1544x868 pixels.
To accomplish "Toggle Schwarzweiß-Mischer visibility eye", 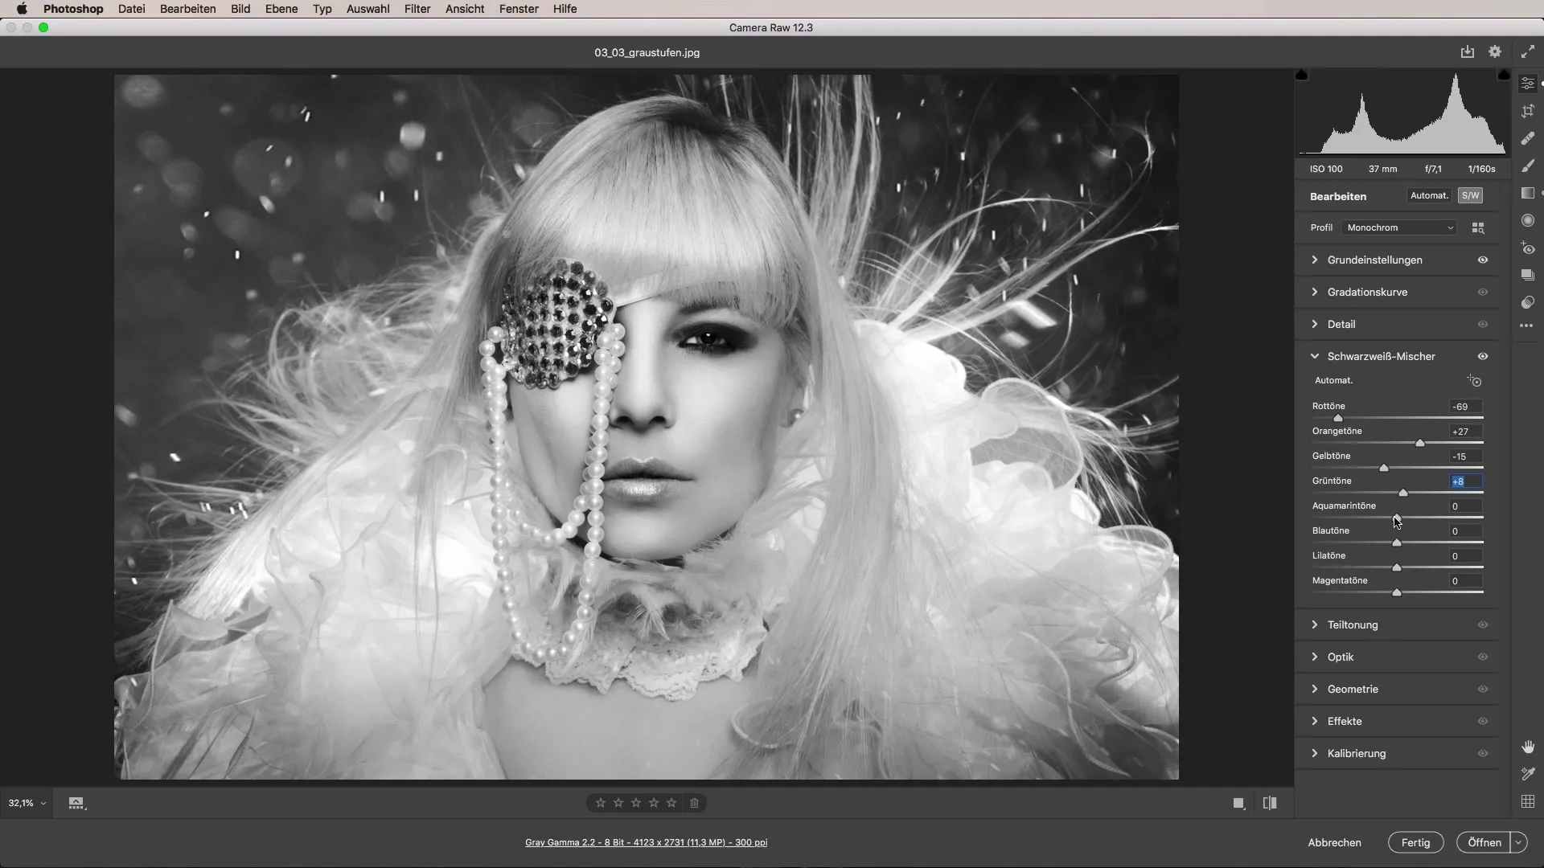I will 1483,356.
